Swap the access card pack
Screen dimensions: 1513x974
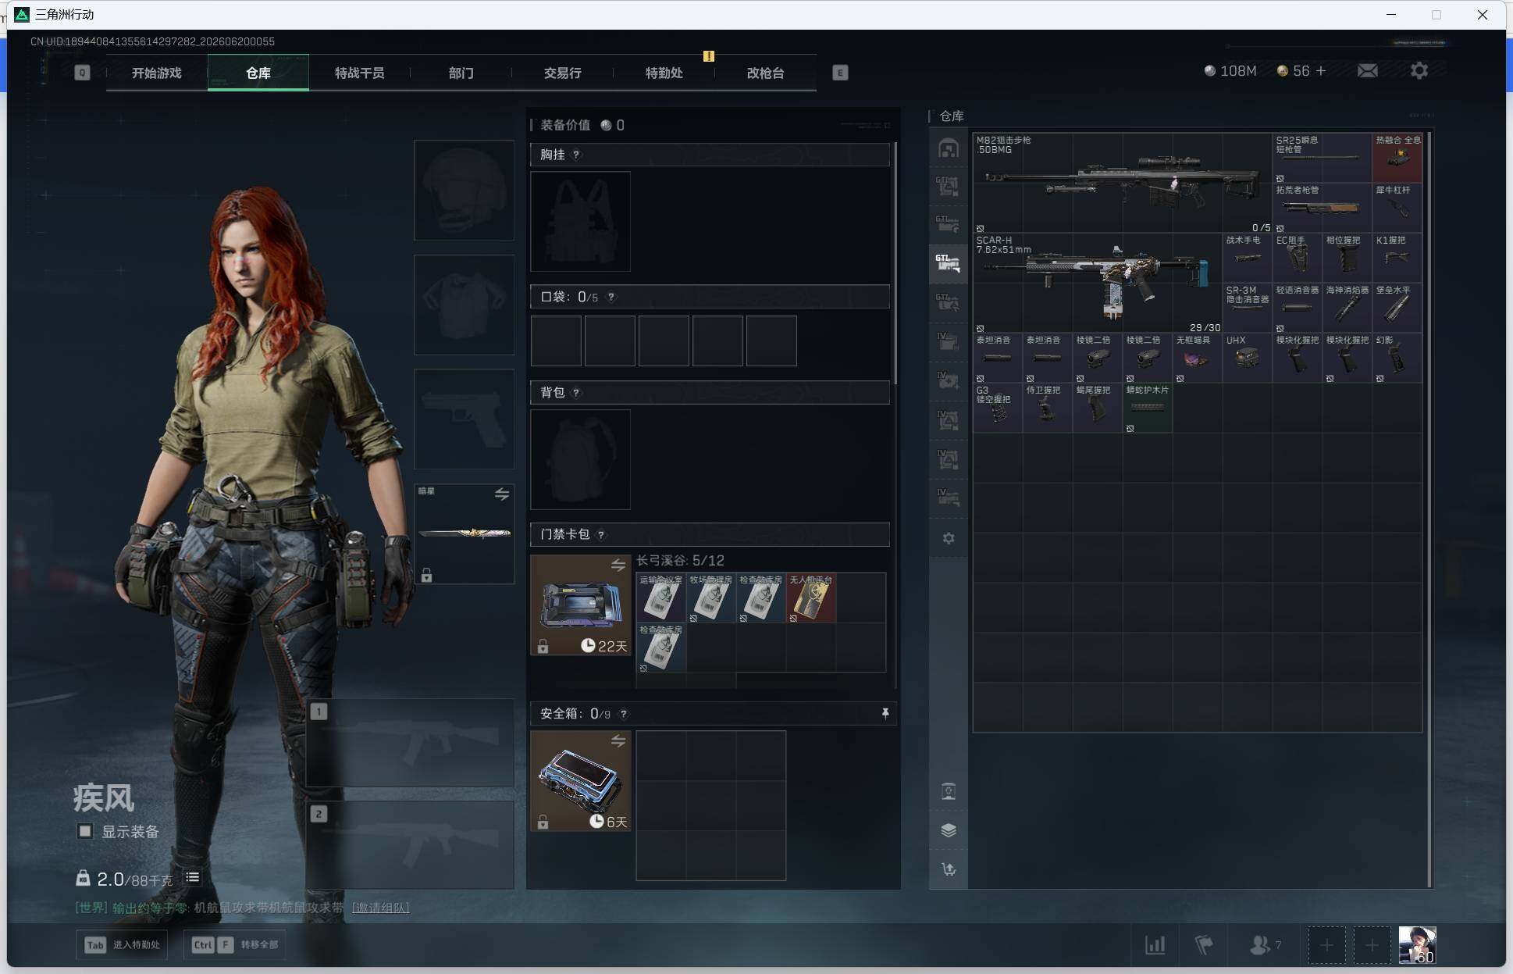click(618, 565)
